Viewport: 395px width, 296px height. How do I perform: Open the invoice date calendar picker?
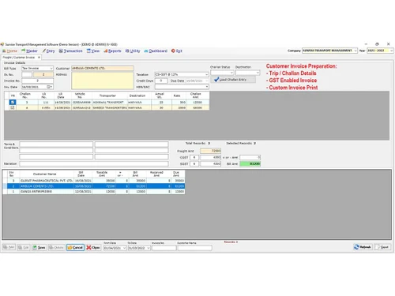pyautogui.click(x=49, y=87)
